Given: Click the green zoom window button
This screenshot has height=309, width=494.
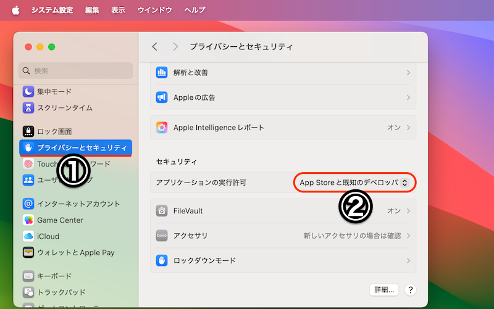Looking at the screenshot, I should coord(52,47).
